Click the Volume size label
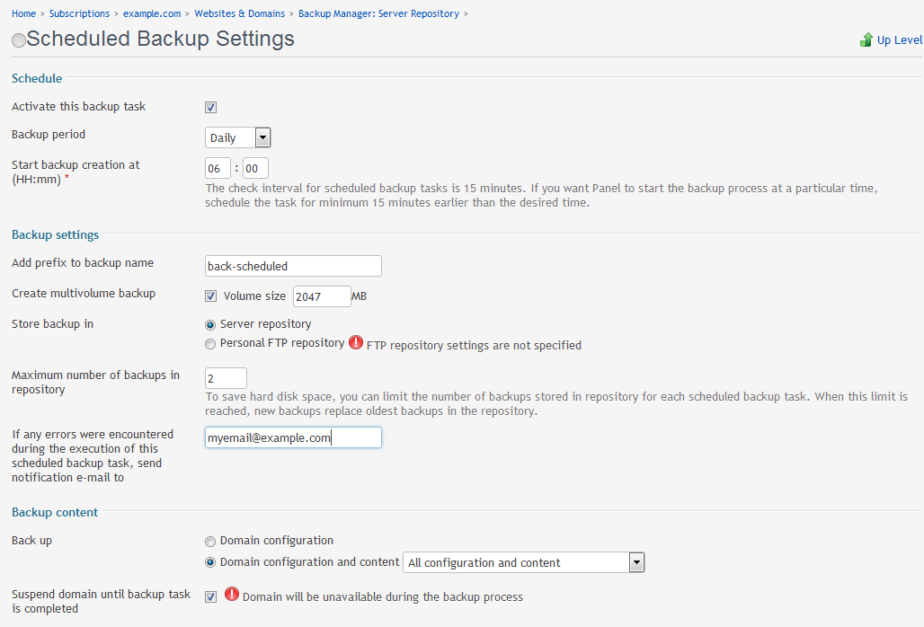The width and height of the screenshot is (924, 627). [254, 296]
